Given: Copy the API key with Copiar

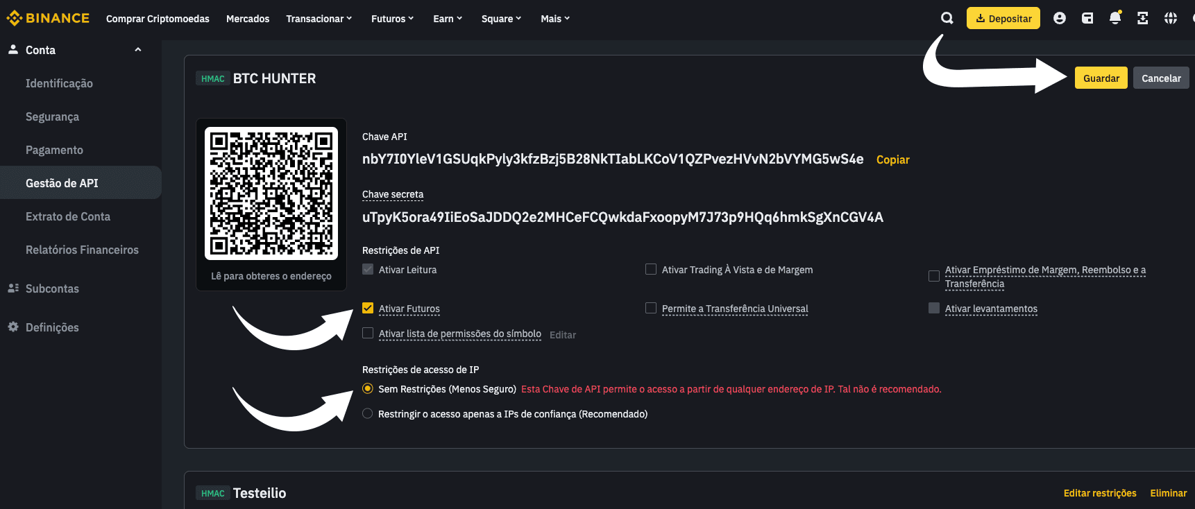Looking at the screenshot, I should point(892,159).
